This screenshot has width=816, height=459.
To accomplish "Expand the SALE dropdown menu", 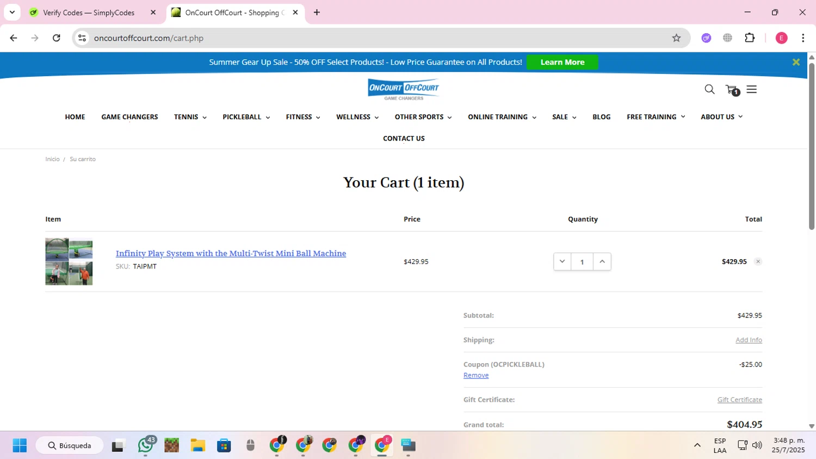I will click(x=564, y=117).
